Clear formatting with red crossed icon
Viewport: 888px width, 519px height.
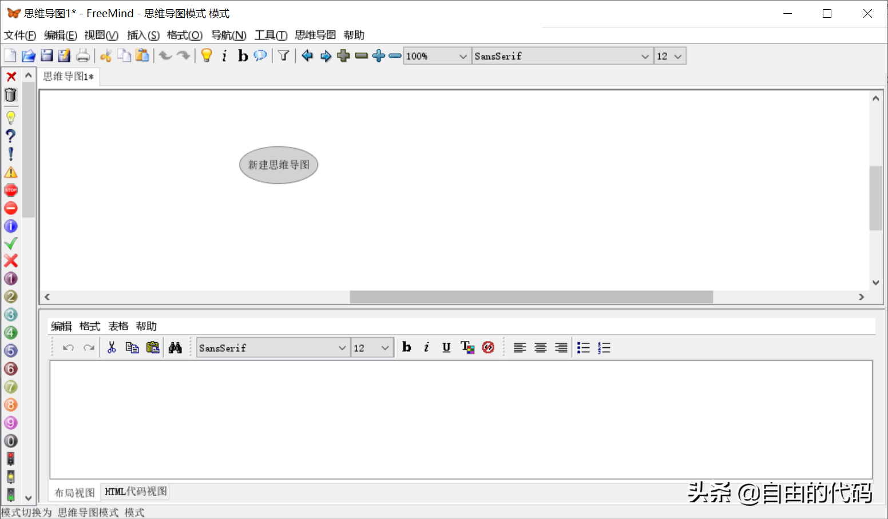tap(488, 347)
